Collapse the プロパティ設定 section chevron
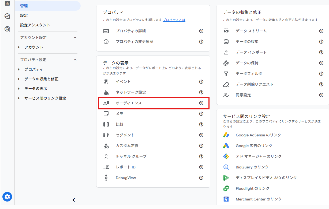 pos(75,60)
